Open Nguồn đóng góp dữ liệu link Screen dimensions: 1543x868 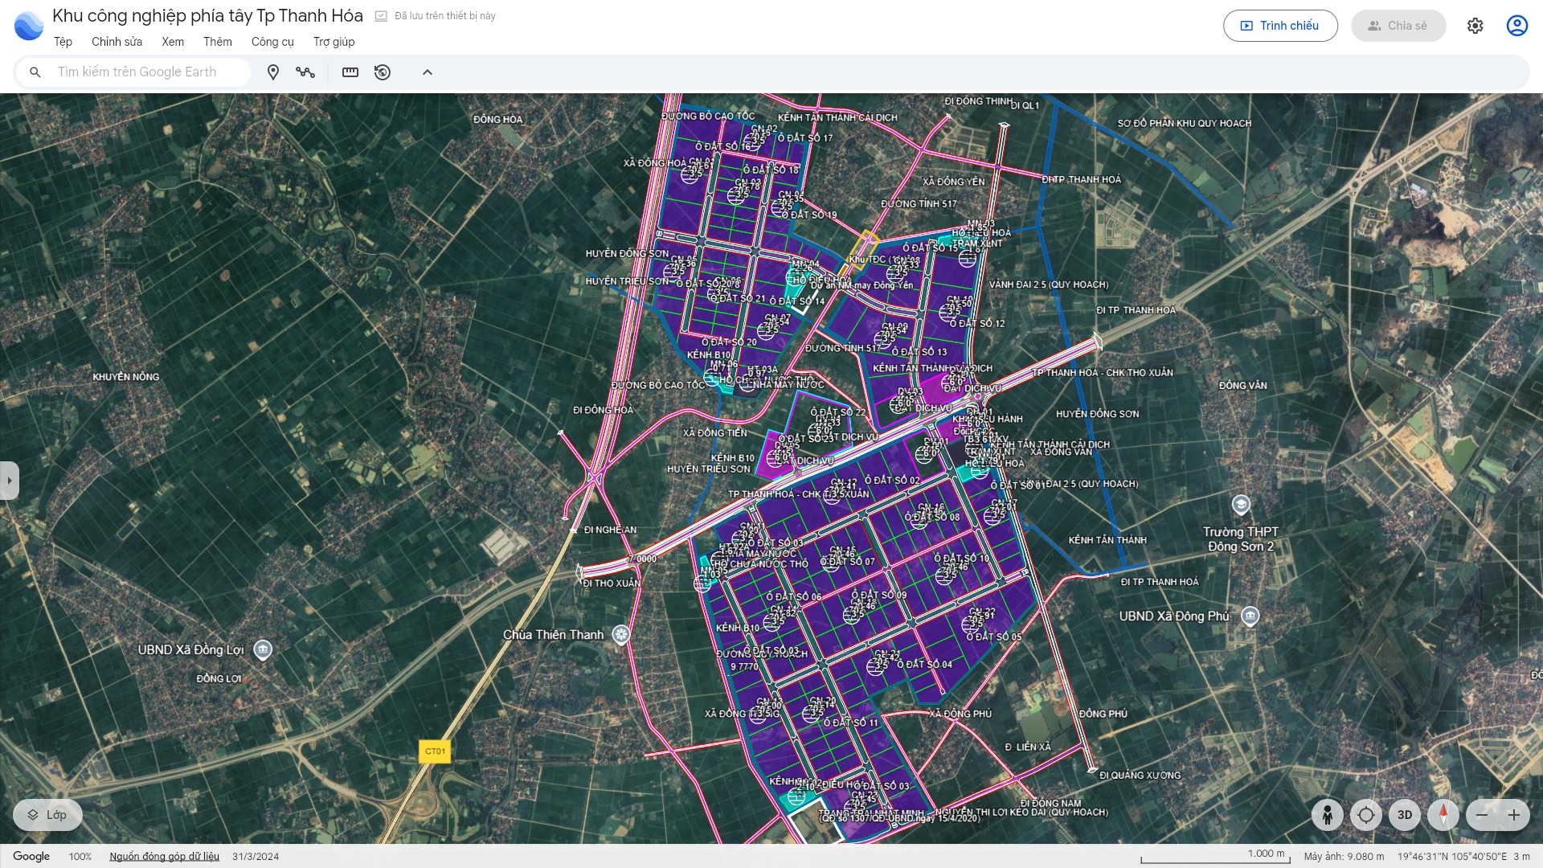tap(164, 857)
